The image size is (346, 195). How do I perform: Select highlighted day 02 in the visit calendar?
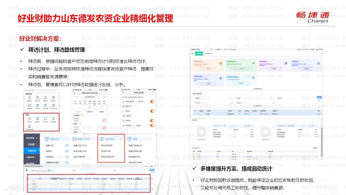coord(95,103)
